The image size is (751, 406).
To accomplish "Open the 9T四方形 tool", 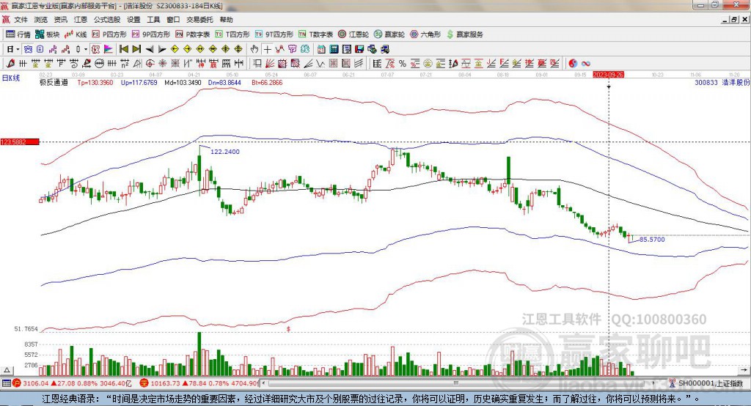I will tap(274, 34).
